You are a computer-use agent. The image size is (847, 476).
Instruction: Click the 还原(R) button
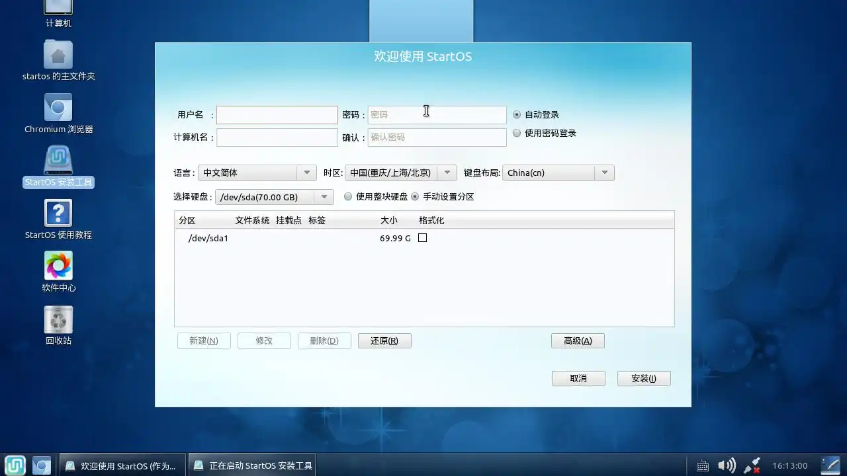[x=384, y=340]
